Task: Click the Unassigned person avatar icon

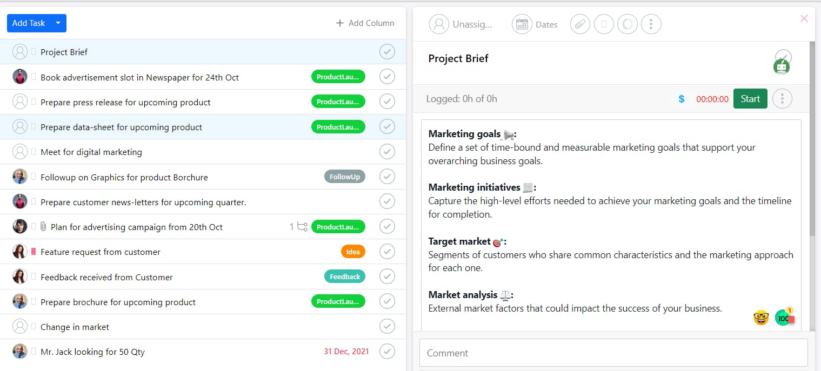Action: (439, 24)
